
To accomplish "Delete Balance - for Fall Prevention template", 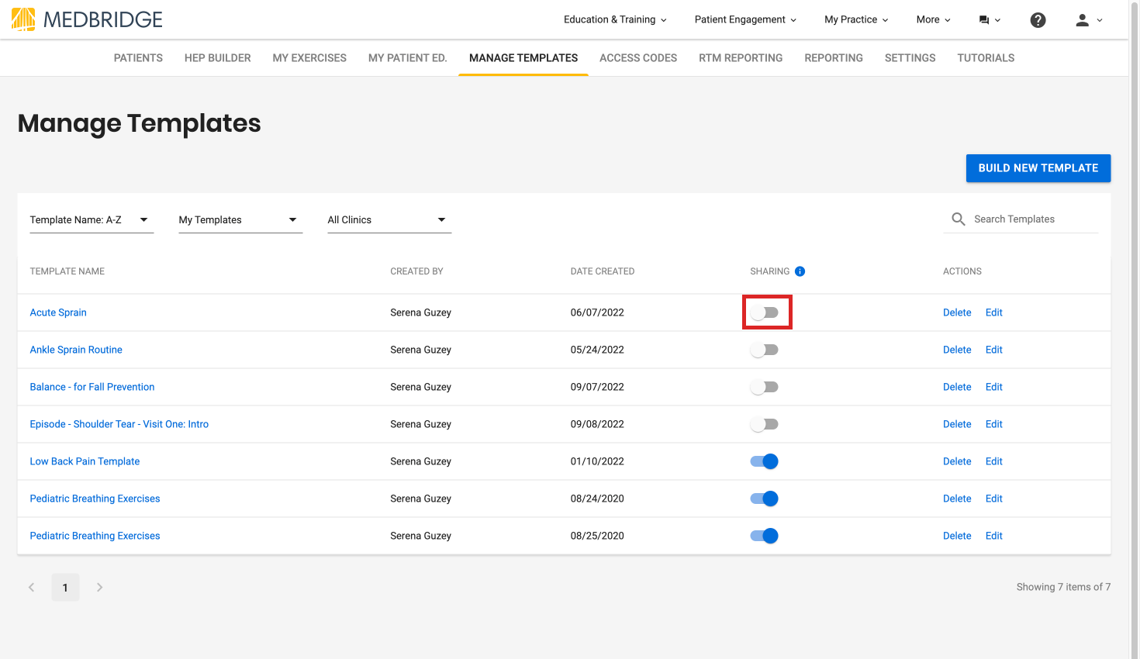I will [x=957, y=387].
